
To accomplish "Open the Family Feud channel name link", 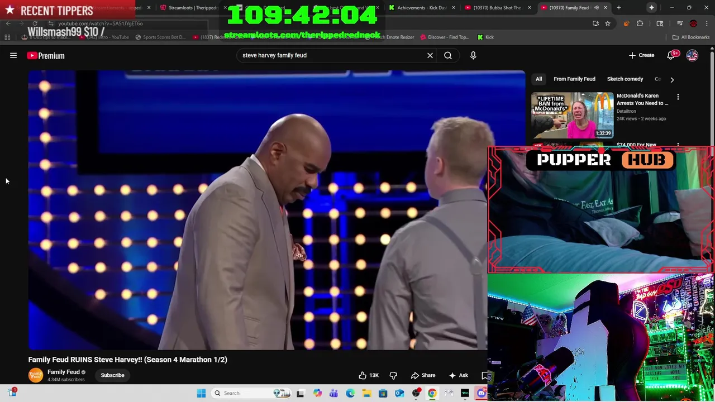I will coord(64,372).
